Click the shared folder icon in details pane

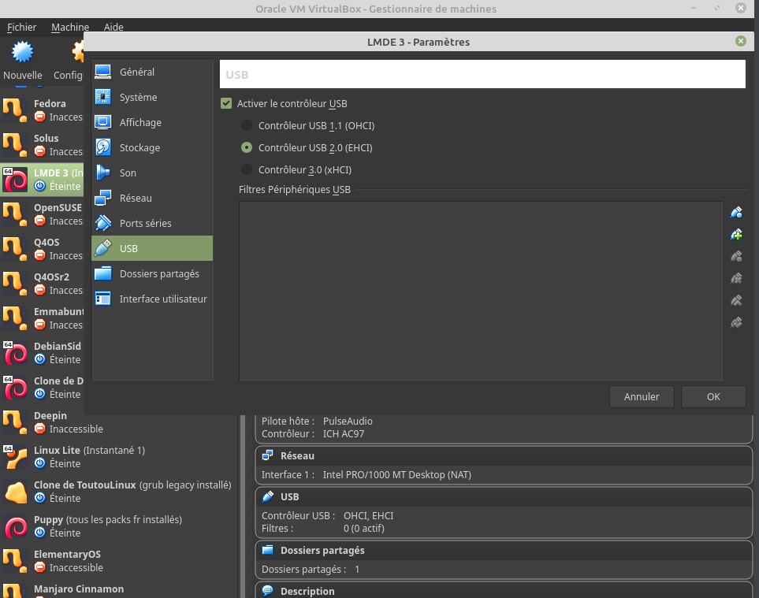click(x=267, y=550)
